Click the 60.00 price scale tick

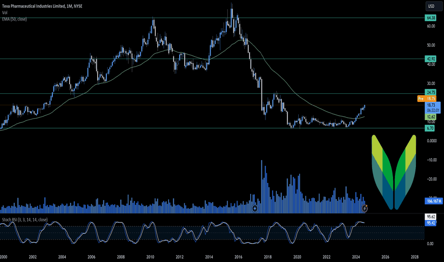(431, 26)
